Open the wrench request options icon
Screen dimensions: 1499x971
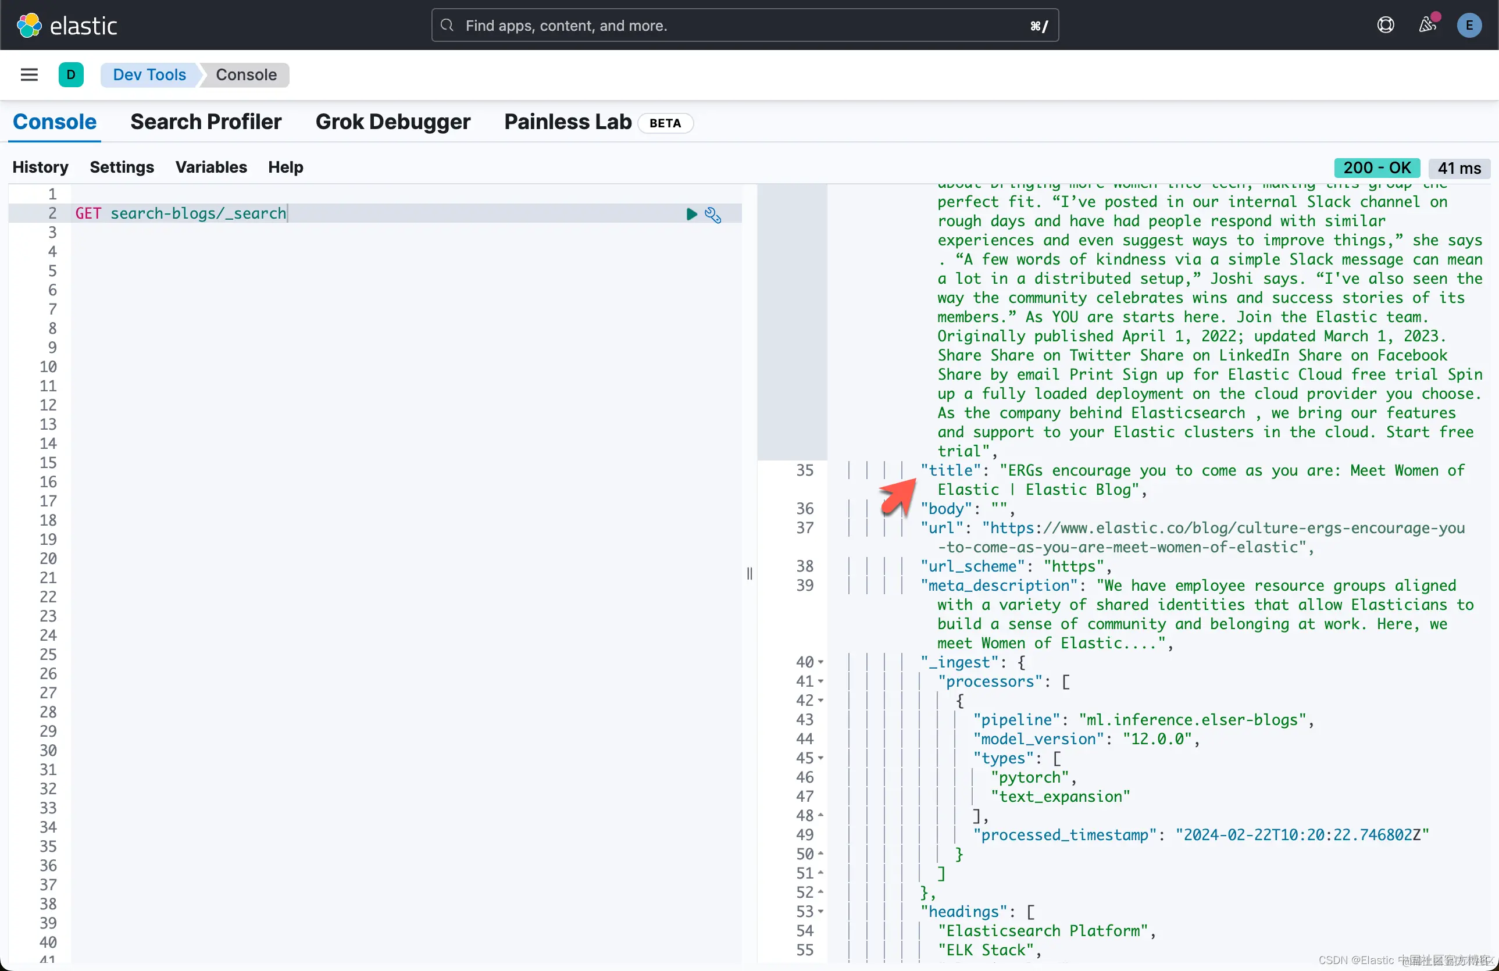(x=713, y=215)
